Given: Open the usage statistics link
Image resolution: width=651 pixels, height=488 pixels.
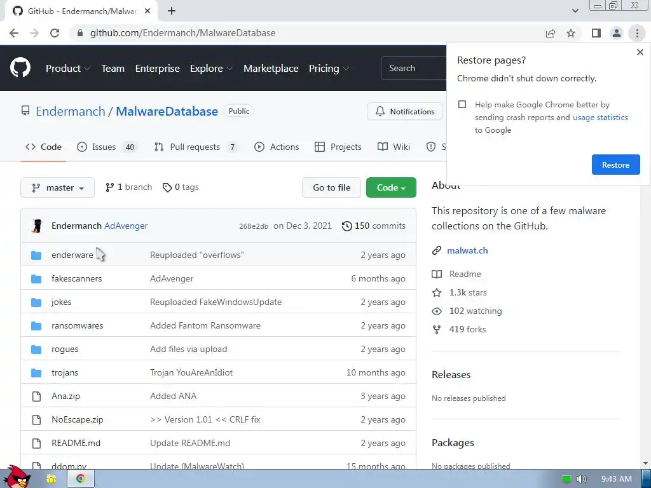Looking at the screenshot, I should point(600,118).
